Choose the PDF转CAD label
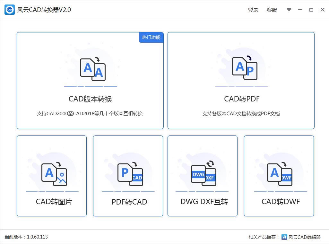The image size is (329, 244). tap(129, 202)
